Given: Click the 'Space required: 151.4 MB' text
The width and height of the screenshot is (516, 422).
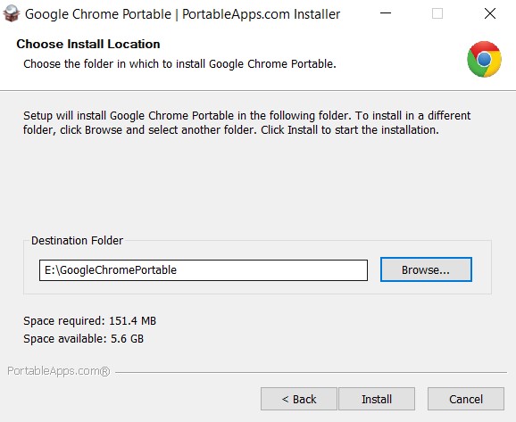Looking at the screenshot, I should tap(89, 320).
